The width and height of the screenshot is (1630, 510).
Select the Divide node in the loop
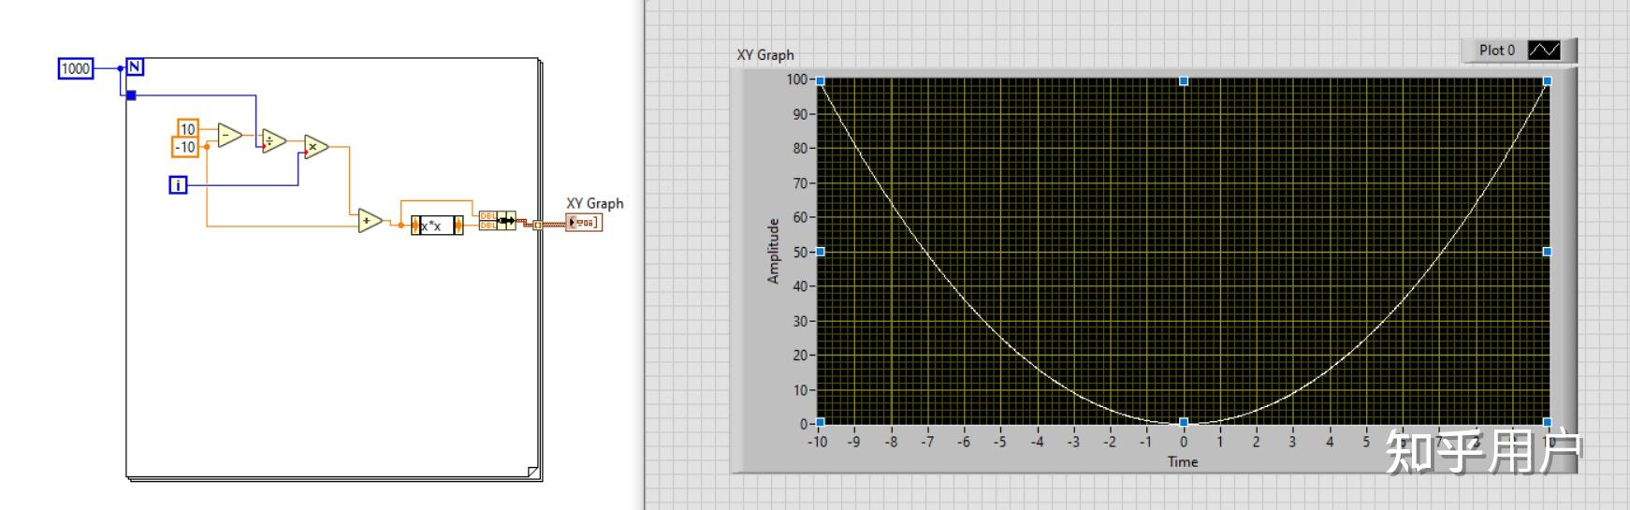click(273, 141)
